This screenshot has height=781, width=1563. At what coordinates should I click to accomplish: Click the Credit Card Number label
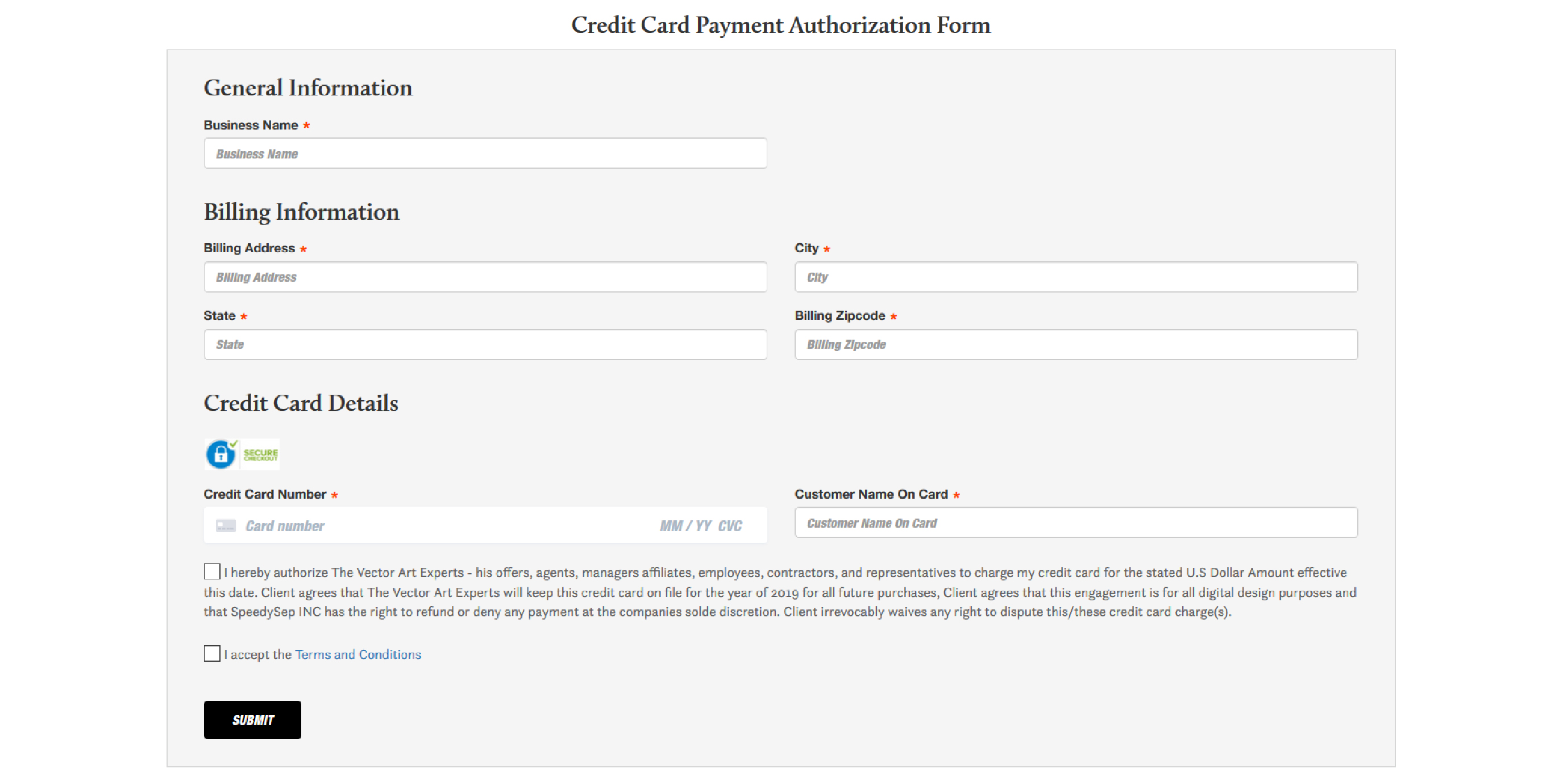click(264, 494)
